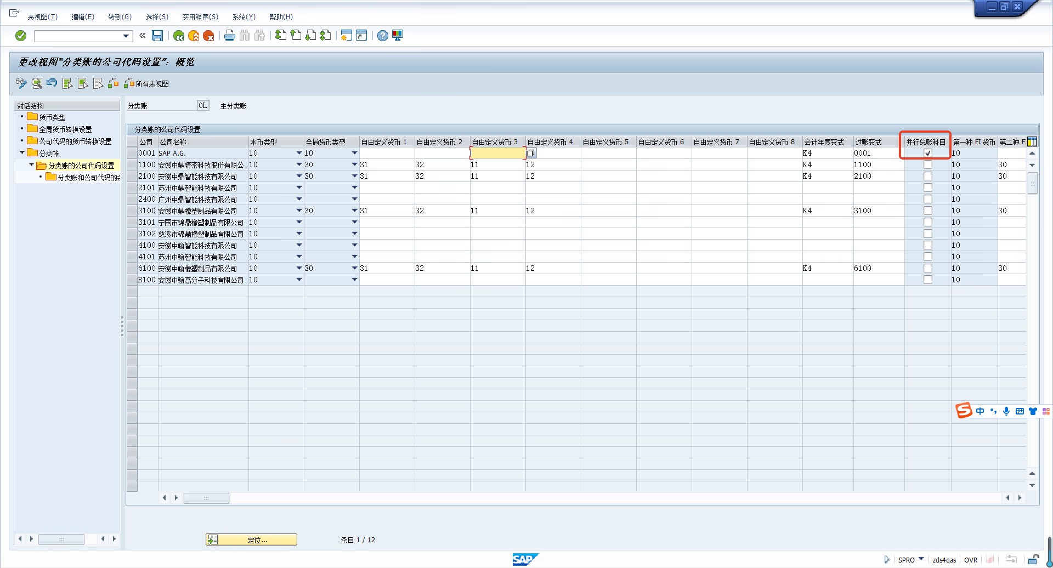Check 并行总账科目 for company 2100
This screenshot has height=568, width=1053.
[928, 176]
